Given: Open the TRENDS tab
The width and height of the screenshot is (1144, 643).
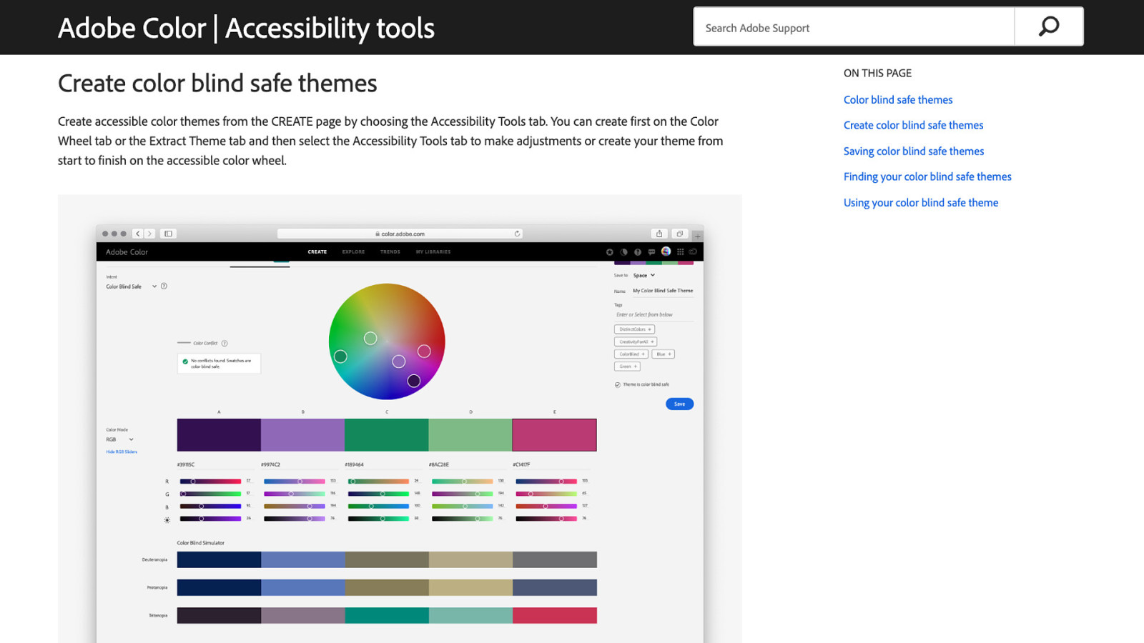Looking at the screenshot, I should point(390,251).
